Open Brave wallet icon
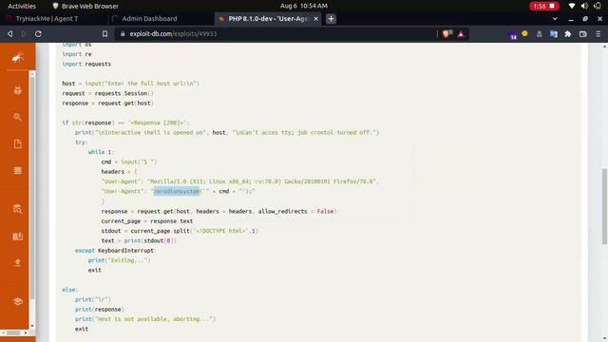The width and height of the screenshot is (608, 342). (582, 34)
